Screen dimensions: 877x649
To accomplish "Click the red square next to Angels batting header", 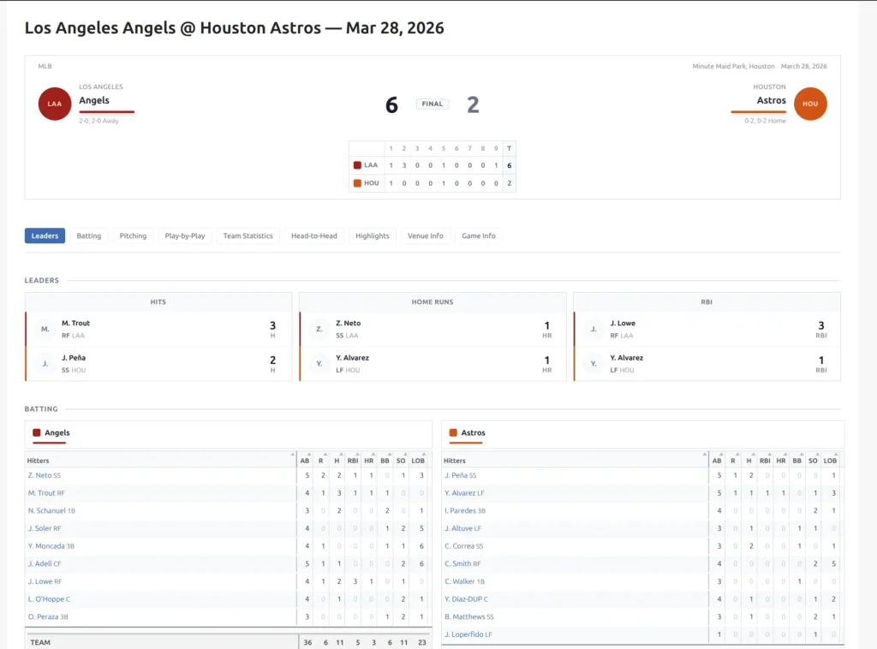I will [37, 432].
